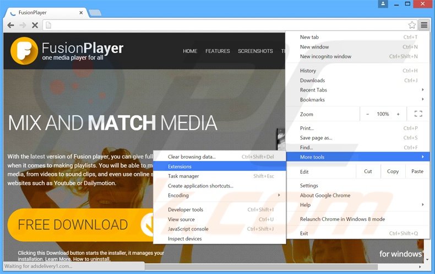The height and width of the screenshot is (274, 435).
Task: Open Settings from the Chrome menu
Action: [357, 185]
